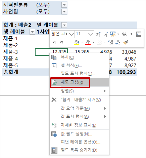Click the decrease font size icon

106,34
